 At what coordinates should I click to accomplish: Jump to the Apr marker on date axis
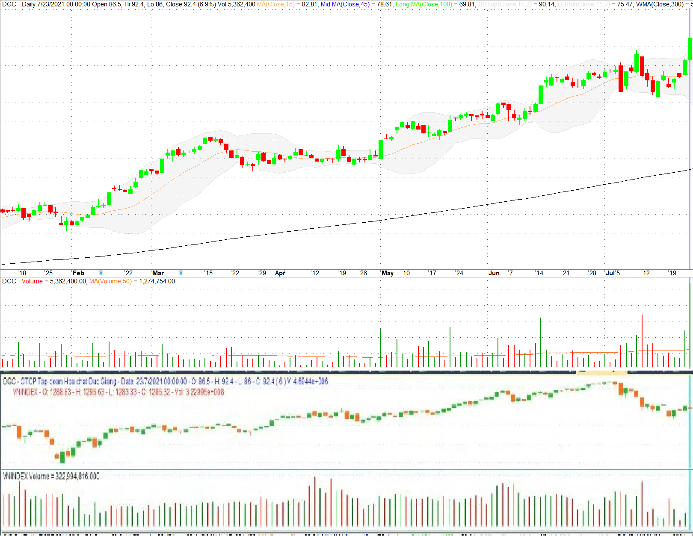point(280,273)
